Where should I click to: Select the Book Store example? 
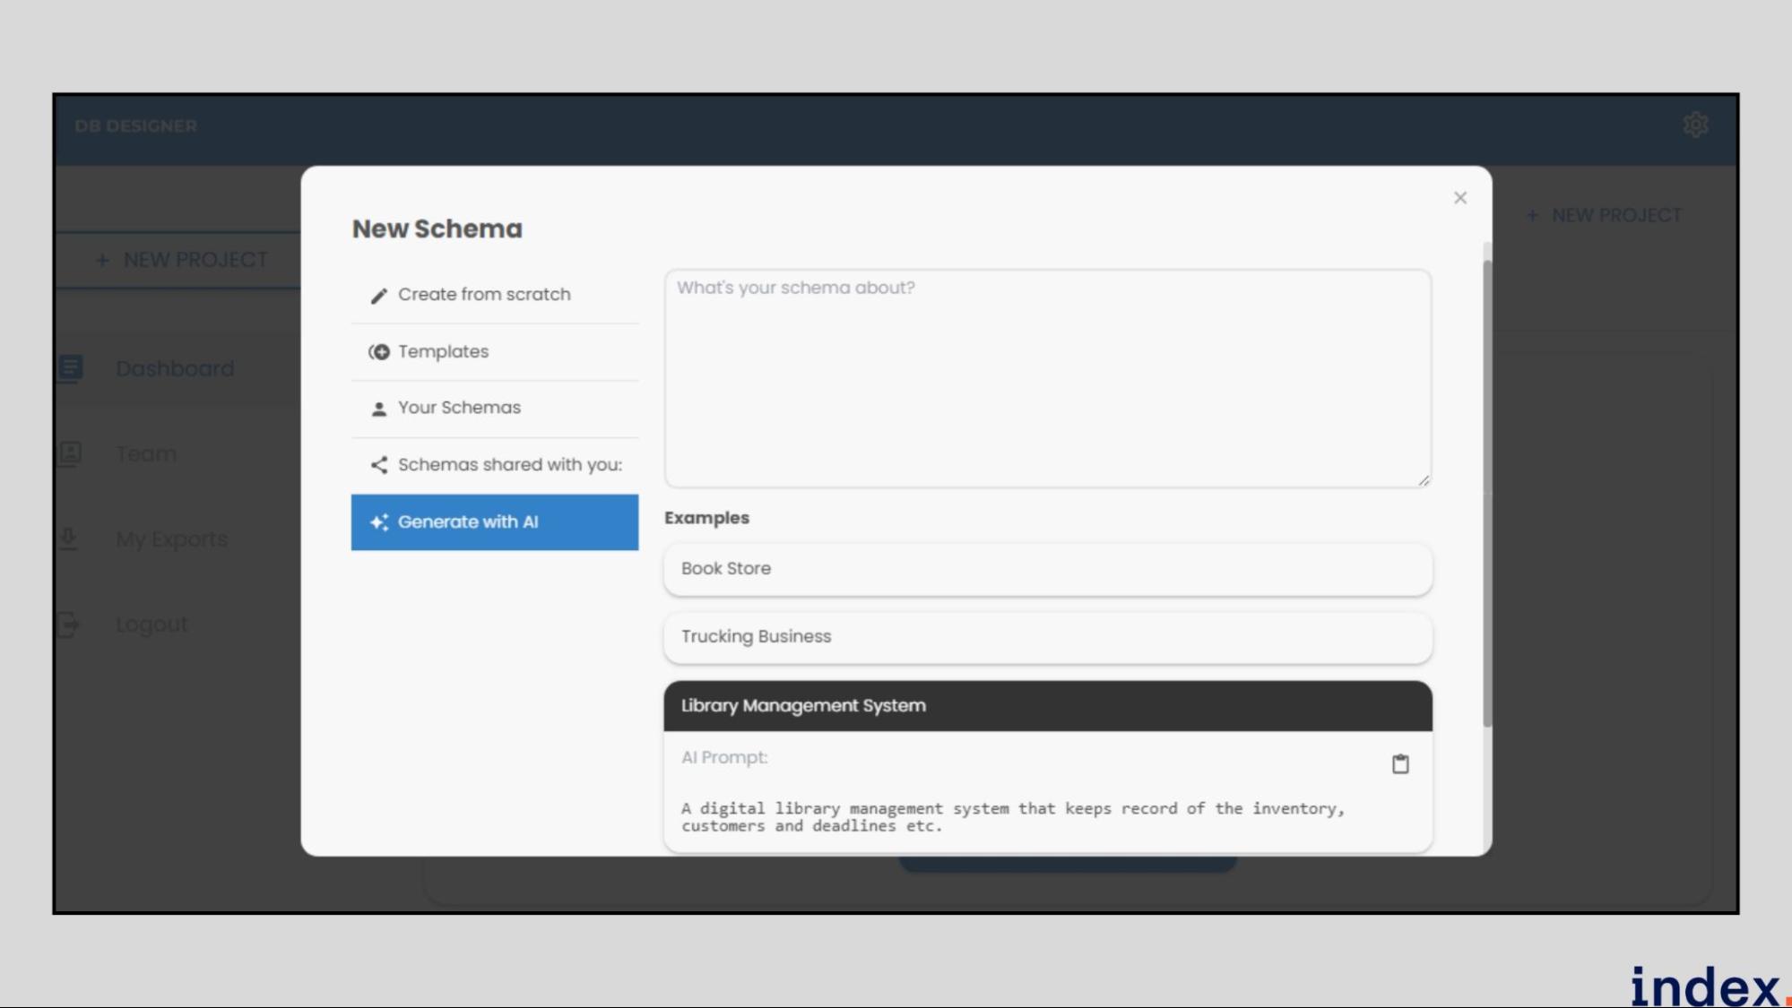(x=1047, y=568)
